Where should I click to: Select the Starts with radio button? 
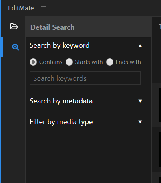[x=69, y=62]
